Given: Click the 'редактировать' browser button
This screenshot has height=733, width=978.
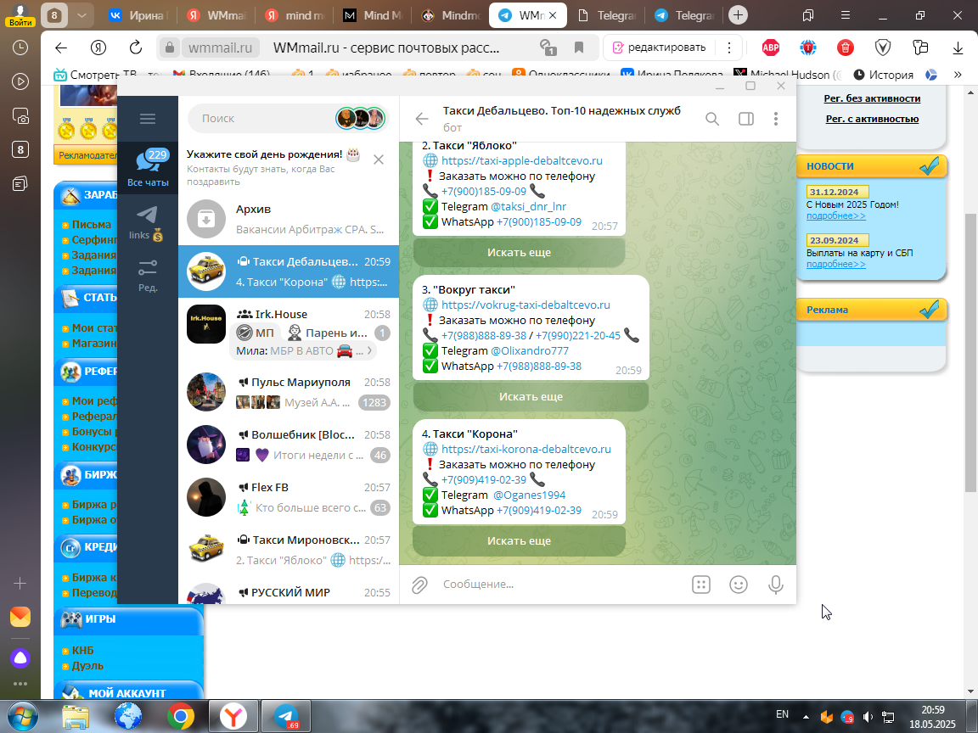Looking at the screenshot, I should coord(660,48).
